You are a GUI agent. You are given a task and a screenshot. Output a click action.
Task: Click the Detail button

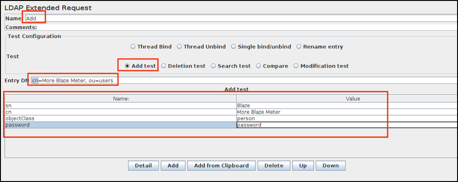[143, 166]
